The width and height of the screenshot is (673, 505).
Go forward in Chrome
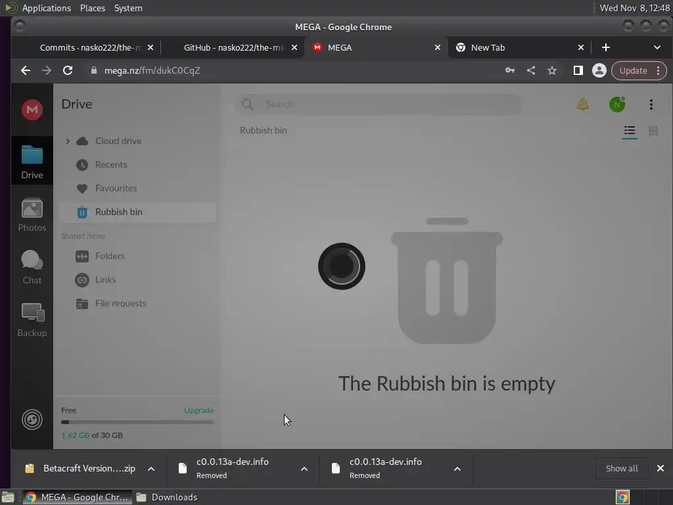tap(47, 70)
